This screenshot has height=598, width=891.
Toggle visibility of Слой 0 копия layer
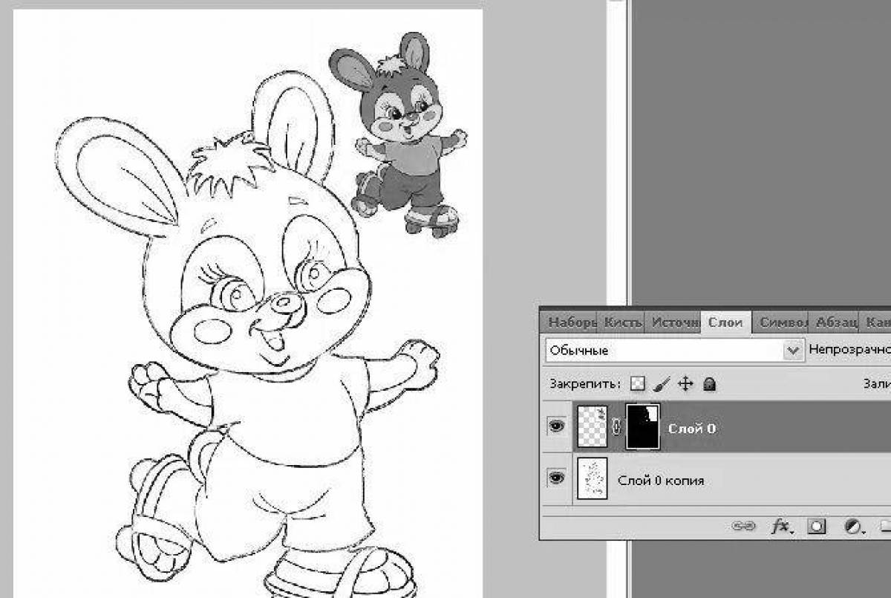tap(556, 479)
